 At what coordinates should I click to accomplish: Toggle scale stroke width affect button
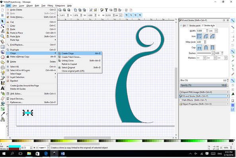click(127, 15)
